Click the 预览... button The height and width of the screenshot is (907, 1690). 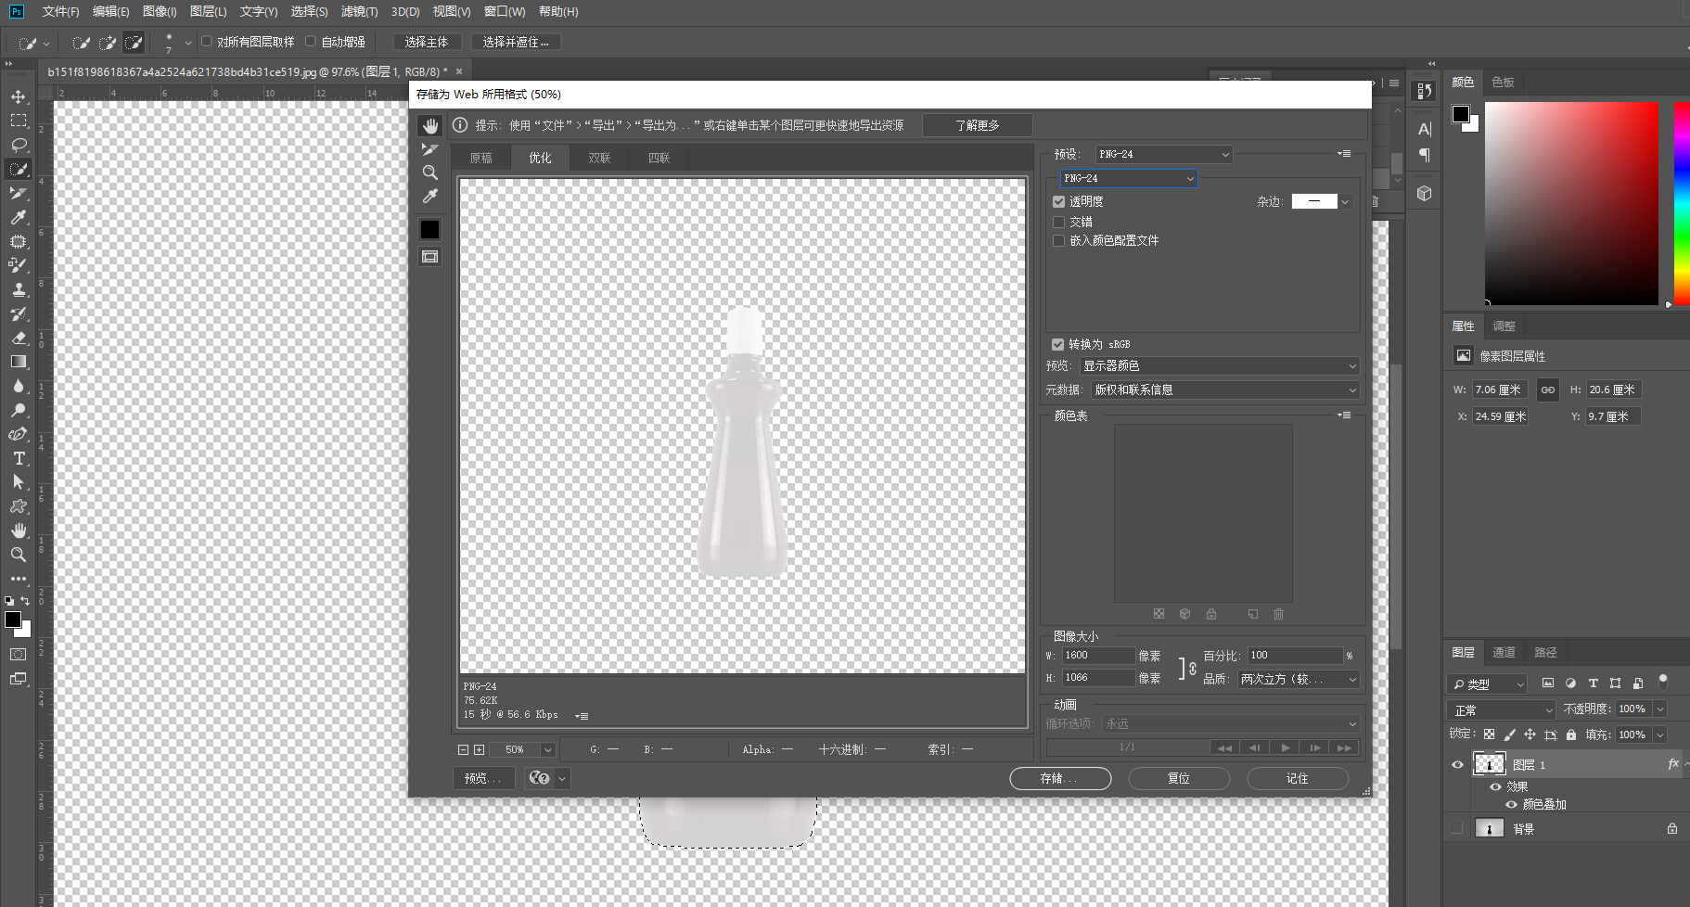484,778
